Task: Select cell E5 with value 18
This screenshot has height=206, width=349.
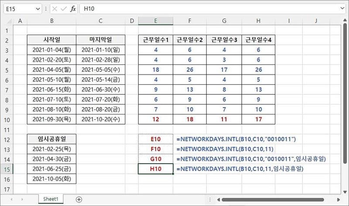Action: (x=156, y=70)
